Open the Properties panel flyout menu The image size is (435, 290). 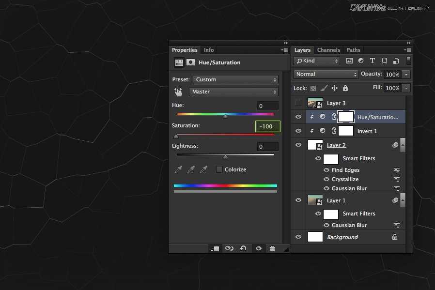(285, 50)
